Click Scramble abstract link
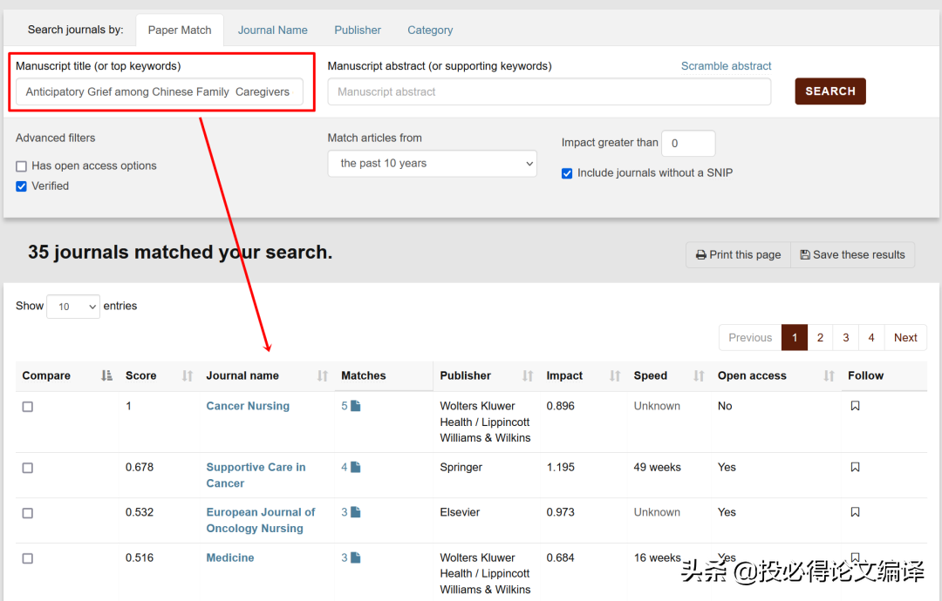 click(x=726, y=66)
